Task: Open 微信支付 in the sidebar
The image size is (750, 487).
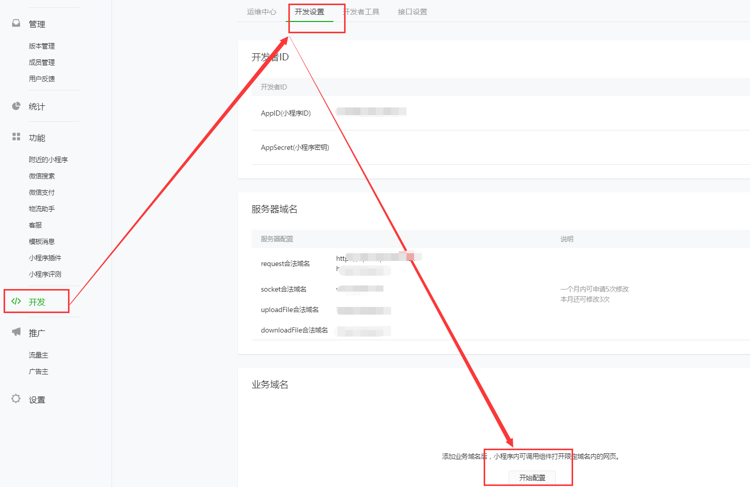Action: tap(42, 192)
